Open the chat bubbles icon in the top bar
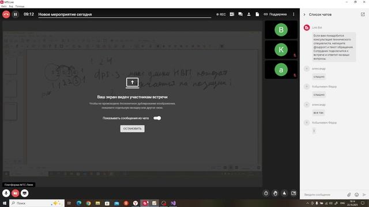369x207 pixels. coord(240,14)
